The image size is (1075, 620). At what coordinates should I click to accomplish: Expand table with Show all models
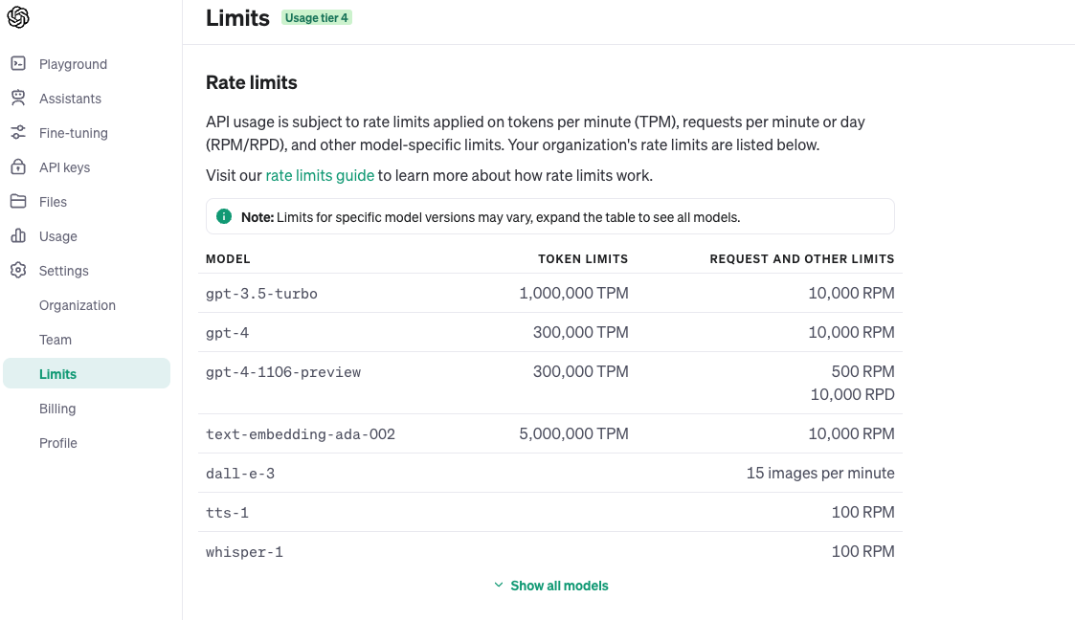[559, 586]
